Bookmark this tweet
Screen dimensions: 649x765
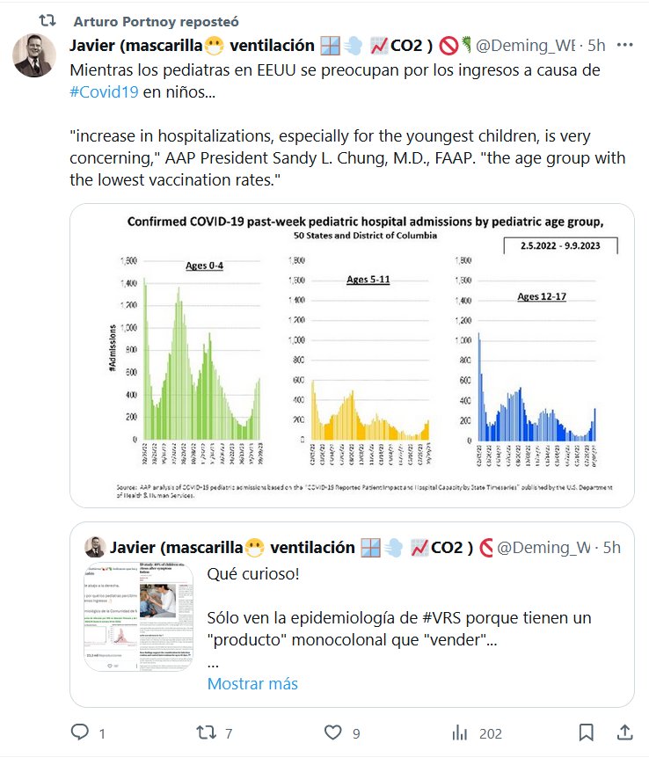587,732
